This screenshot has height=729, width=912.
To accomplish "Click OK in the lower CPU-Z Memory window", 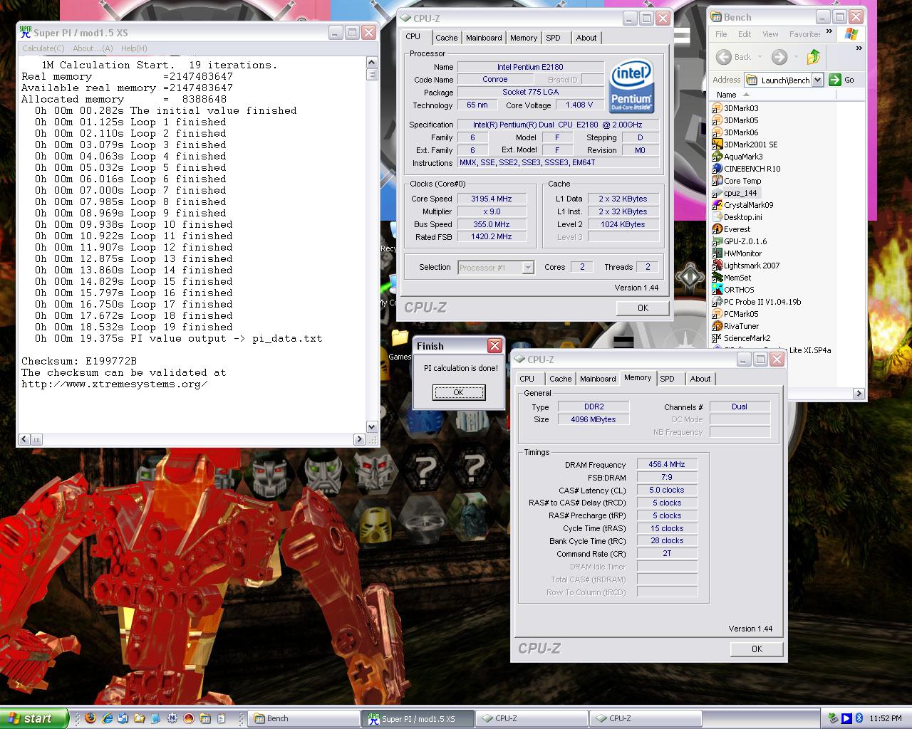I will [x=757, y=649].
